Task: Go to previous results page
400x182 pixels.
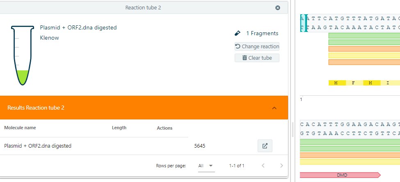Action: (263, 166)
